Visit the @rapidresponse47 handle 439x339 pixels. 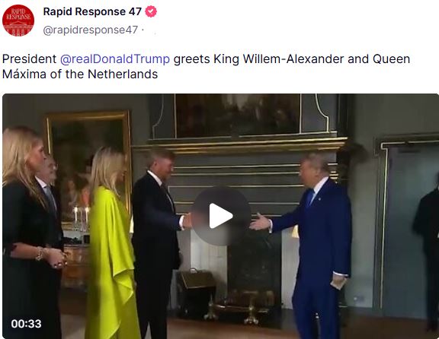pos(91,30)
